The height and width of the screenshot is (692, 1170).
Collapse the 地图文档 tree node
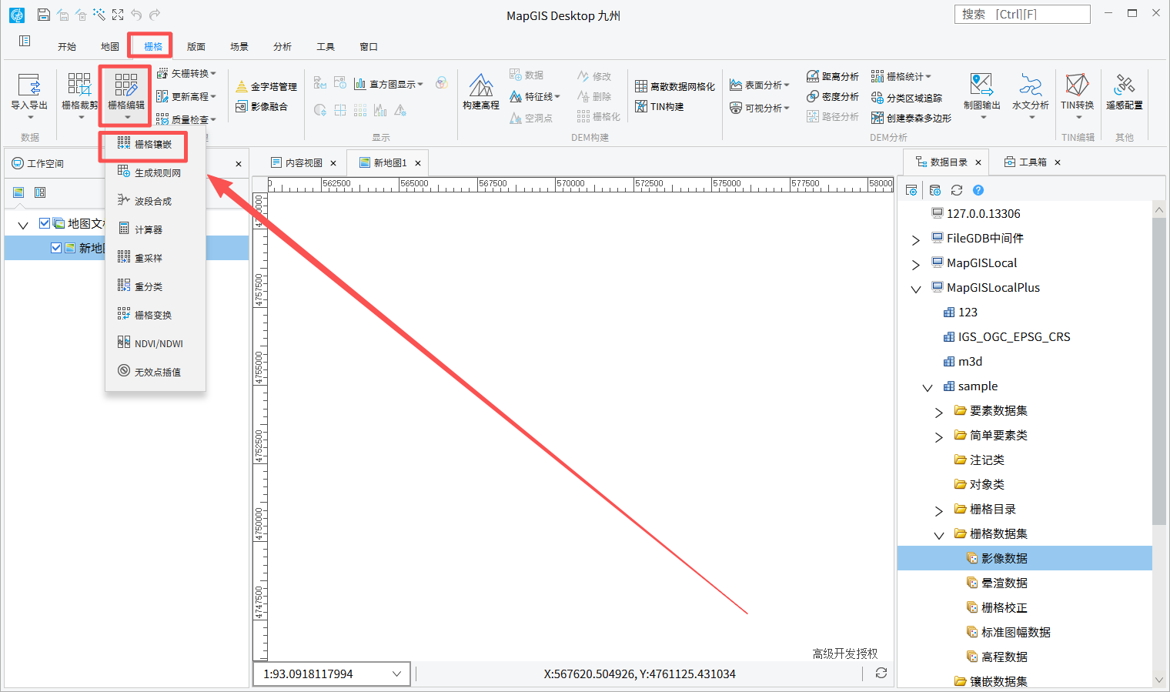[23, 225]
